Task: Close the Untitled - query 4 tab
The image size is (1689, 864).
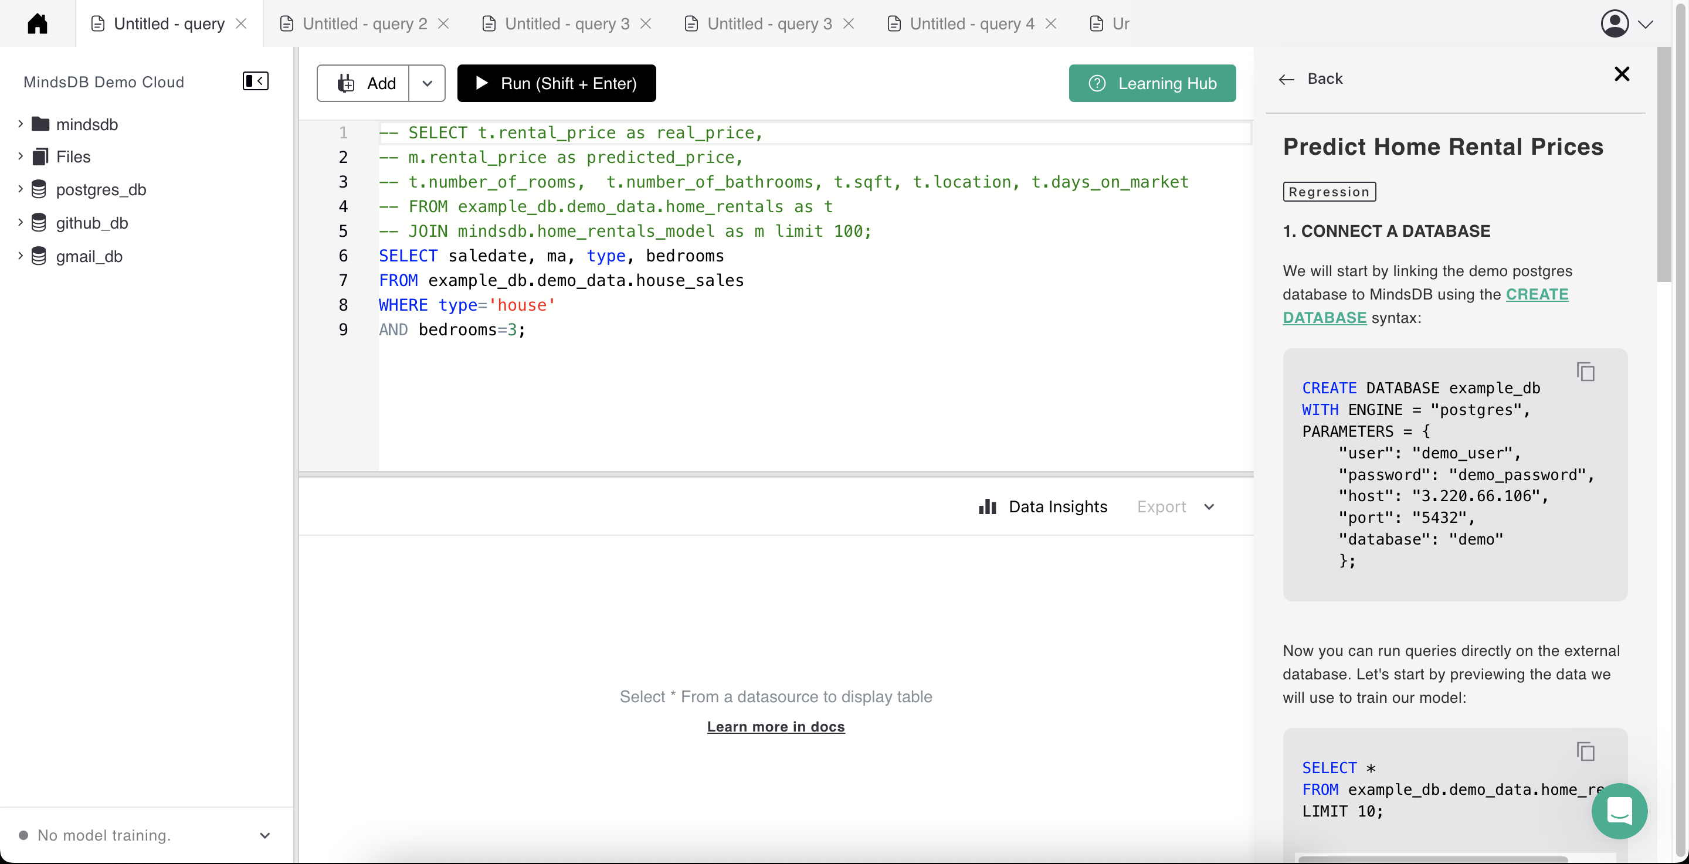Action: pos(1051,23)
